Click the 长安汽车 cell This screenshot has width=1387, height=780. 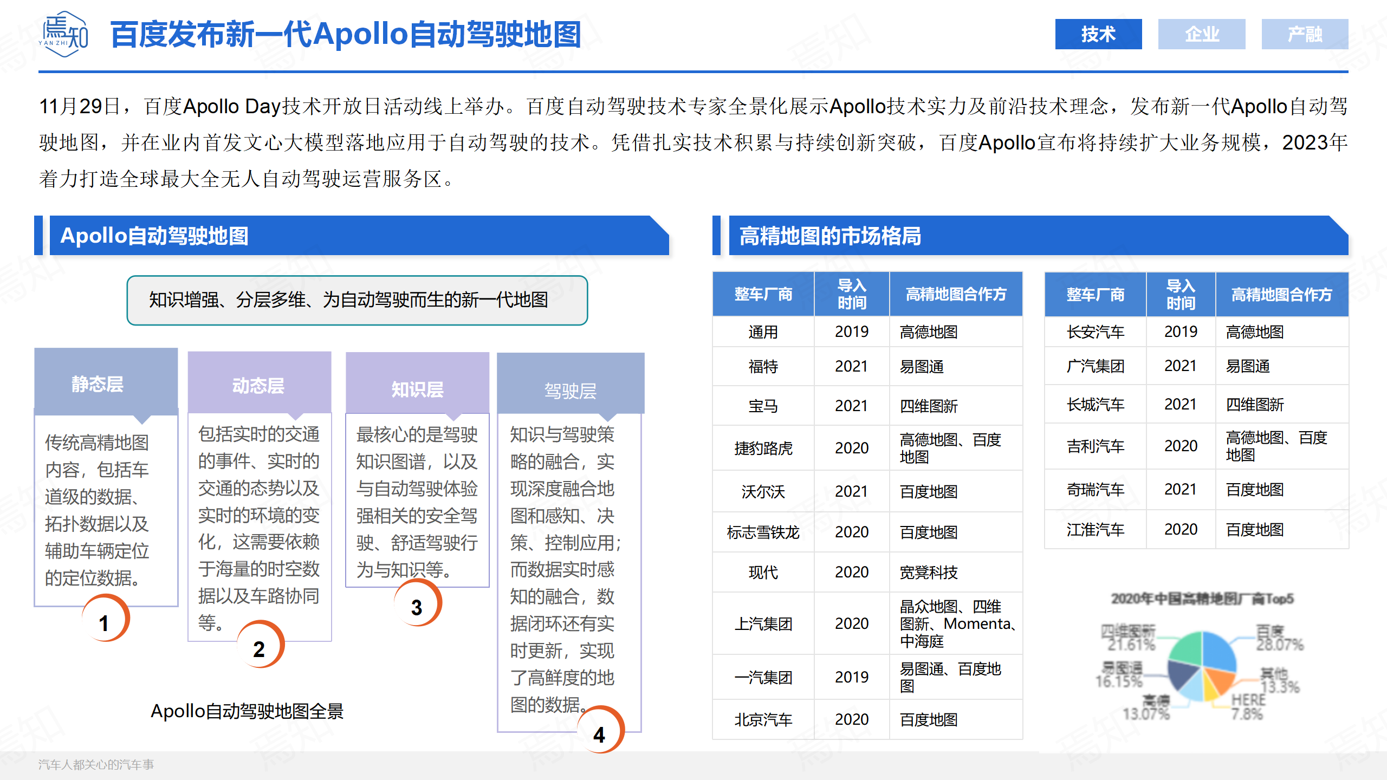pyautogui.click(x=1096, y=331)
